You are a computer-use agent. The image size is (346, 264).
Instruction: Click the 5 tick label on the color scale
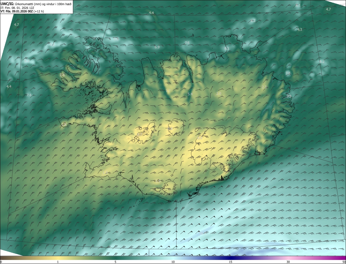point(115,262)
